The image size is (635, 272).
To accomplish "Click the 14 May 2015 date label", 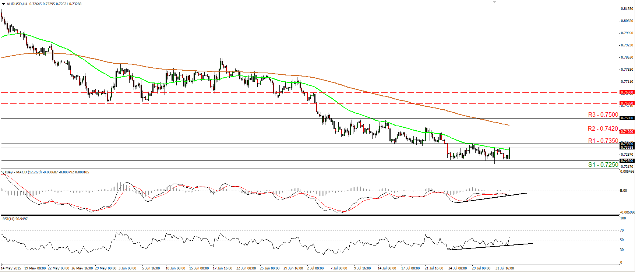I will [x=11, y=268].
